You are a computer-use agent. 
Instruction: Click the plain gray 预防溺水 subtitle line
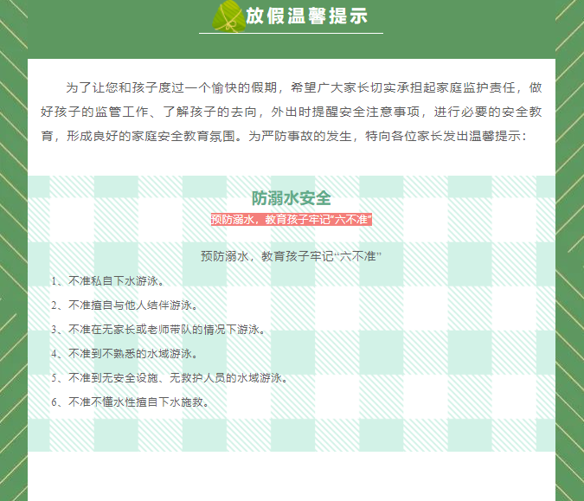point(292,256)
